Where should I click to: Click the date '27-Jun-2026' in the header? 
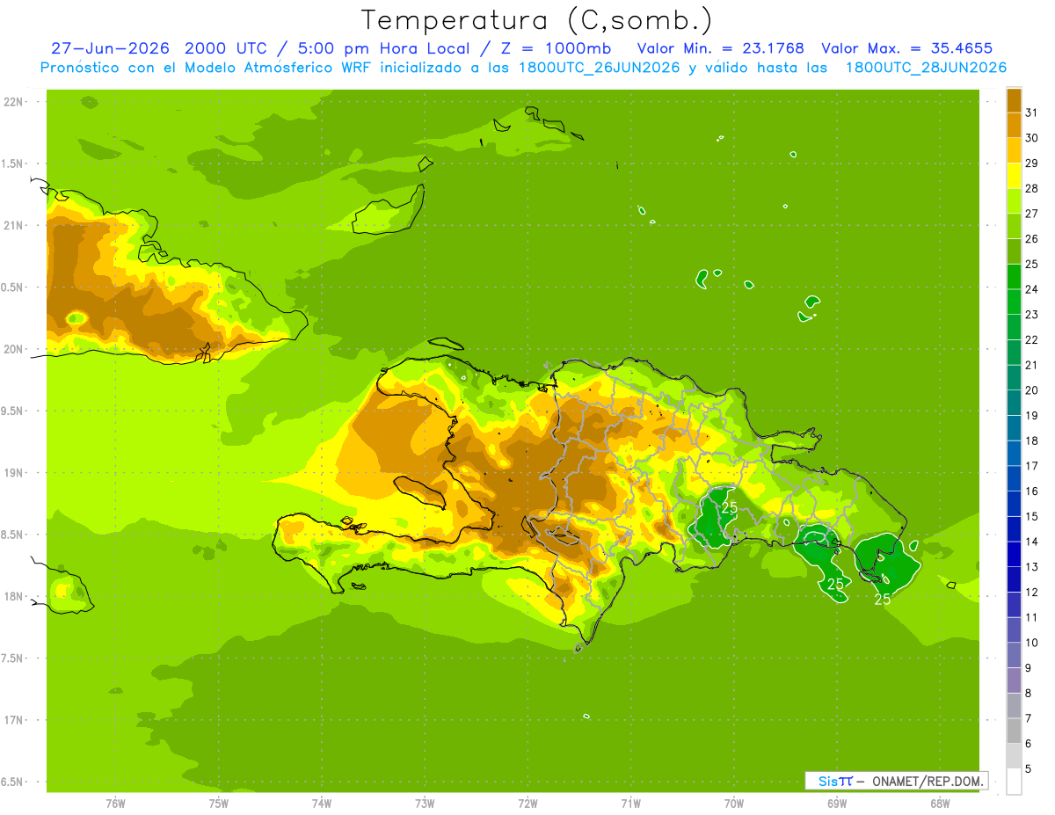point(110,48)
